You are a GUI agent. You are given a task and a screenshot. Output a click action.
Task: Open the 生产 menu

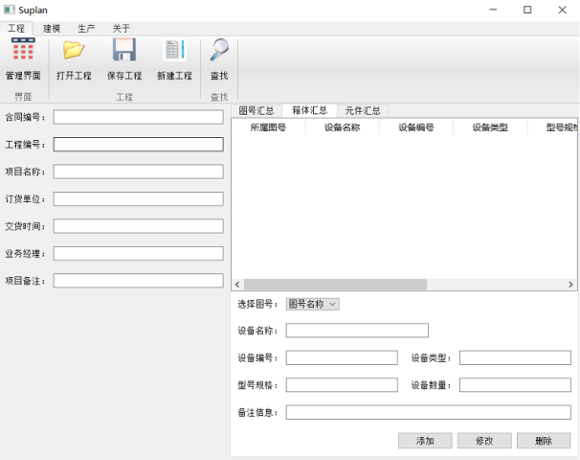[x=86, y=29]
